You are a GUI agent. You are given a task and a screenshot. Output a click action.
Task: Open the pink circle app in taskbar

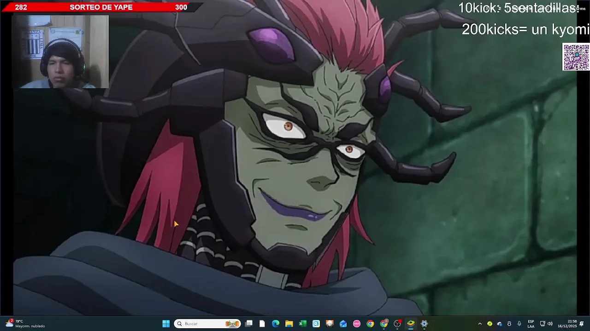(357, 324)
